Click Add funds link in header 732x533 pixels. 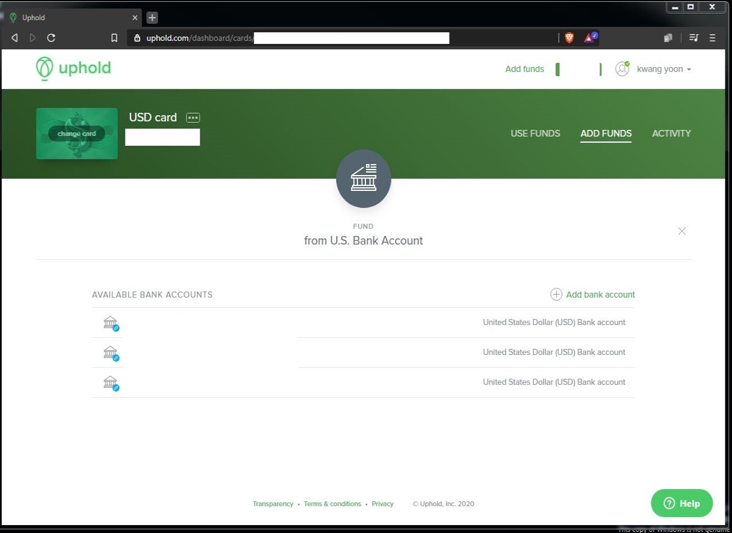525,69
